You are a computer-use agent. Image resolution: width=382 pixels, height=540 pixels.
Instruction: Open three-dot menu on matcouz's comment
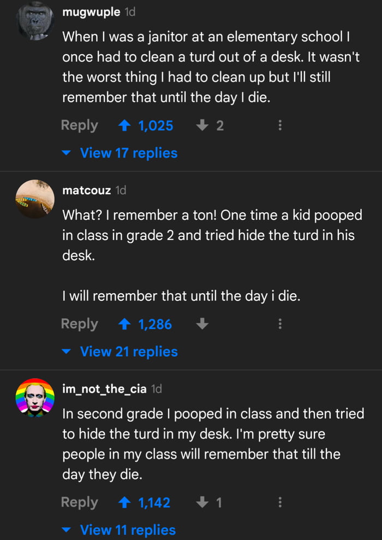(x=280, y=324)
